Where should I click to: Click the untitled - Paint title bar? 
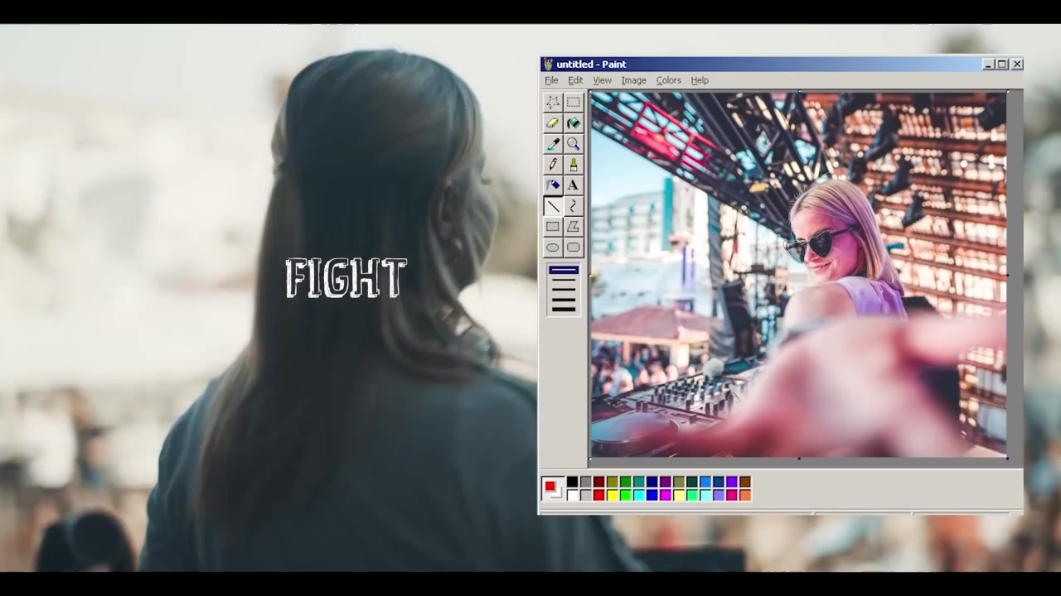[781, 64]
